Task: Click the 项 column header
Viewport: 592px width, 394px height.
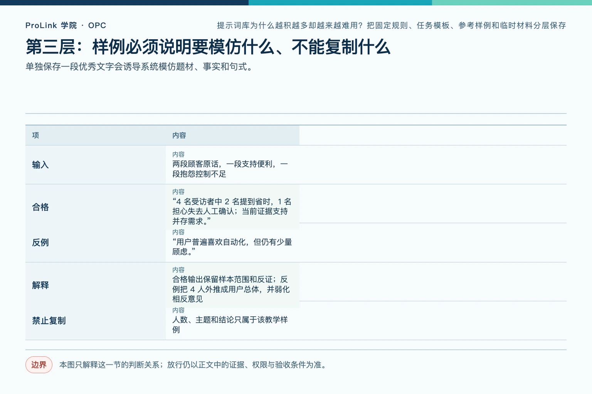Action: (x=35, y=135)
